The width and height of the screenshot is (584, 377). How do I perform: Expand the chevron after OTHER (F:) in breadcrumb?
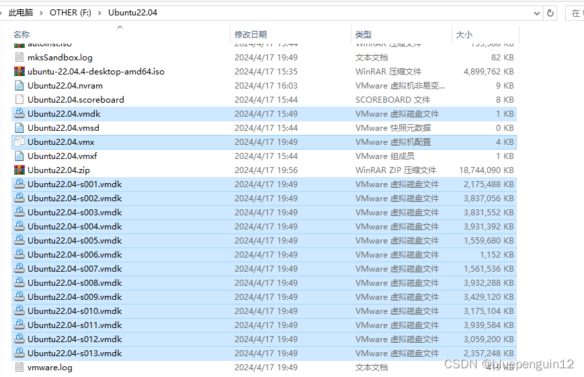(x=99, y=13)
